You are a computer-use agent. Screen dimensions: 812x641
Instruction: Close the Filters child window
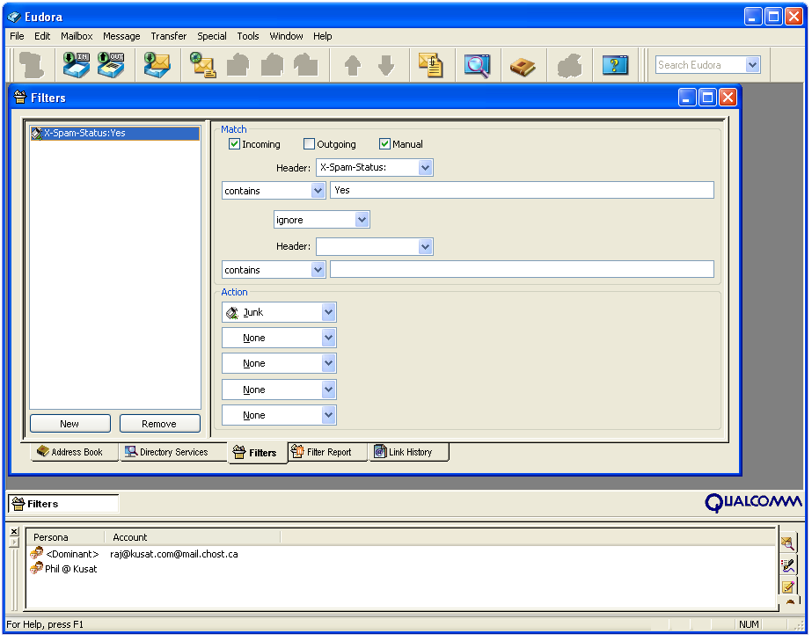coord(728,98)
